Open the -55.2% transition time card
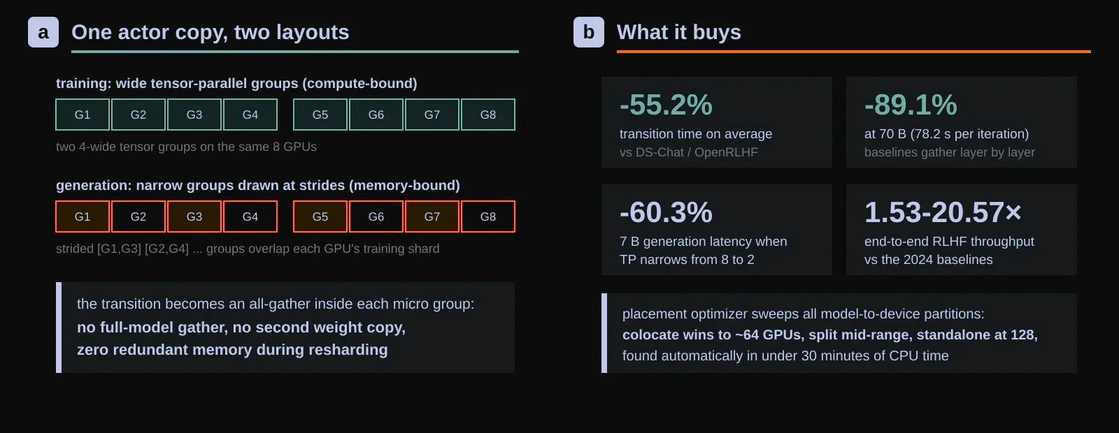The height and width of the screenshot is (433, 1119). pyautogui.click(x=717, y=122)
